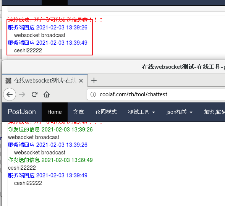Screen dimensions: 225x206
Task: Select 服务端回应 2021-02-03 13:39:49 in front window
Action: (x=47, y=175)
